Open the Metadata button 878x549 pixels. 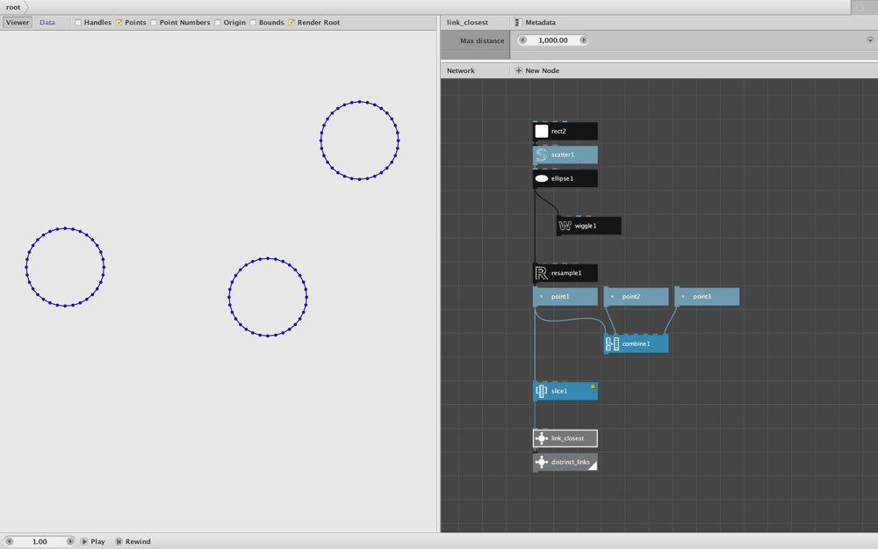click(x=536, y=23)
